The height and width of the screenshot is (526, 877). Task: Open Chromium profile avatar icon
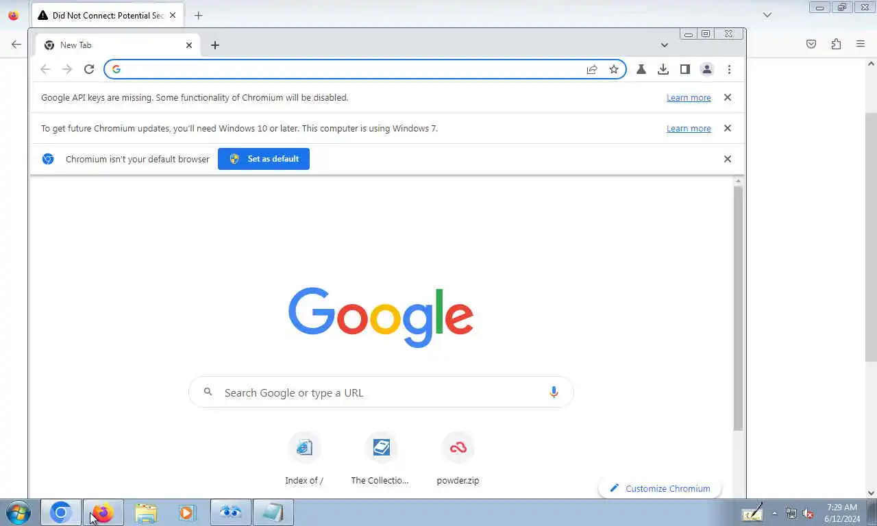point(707,69)
